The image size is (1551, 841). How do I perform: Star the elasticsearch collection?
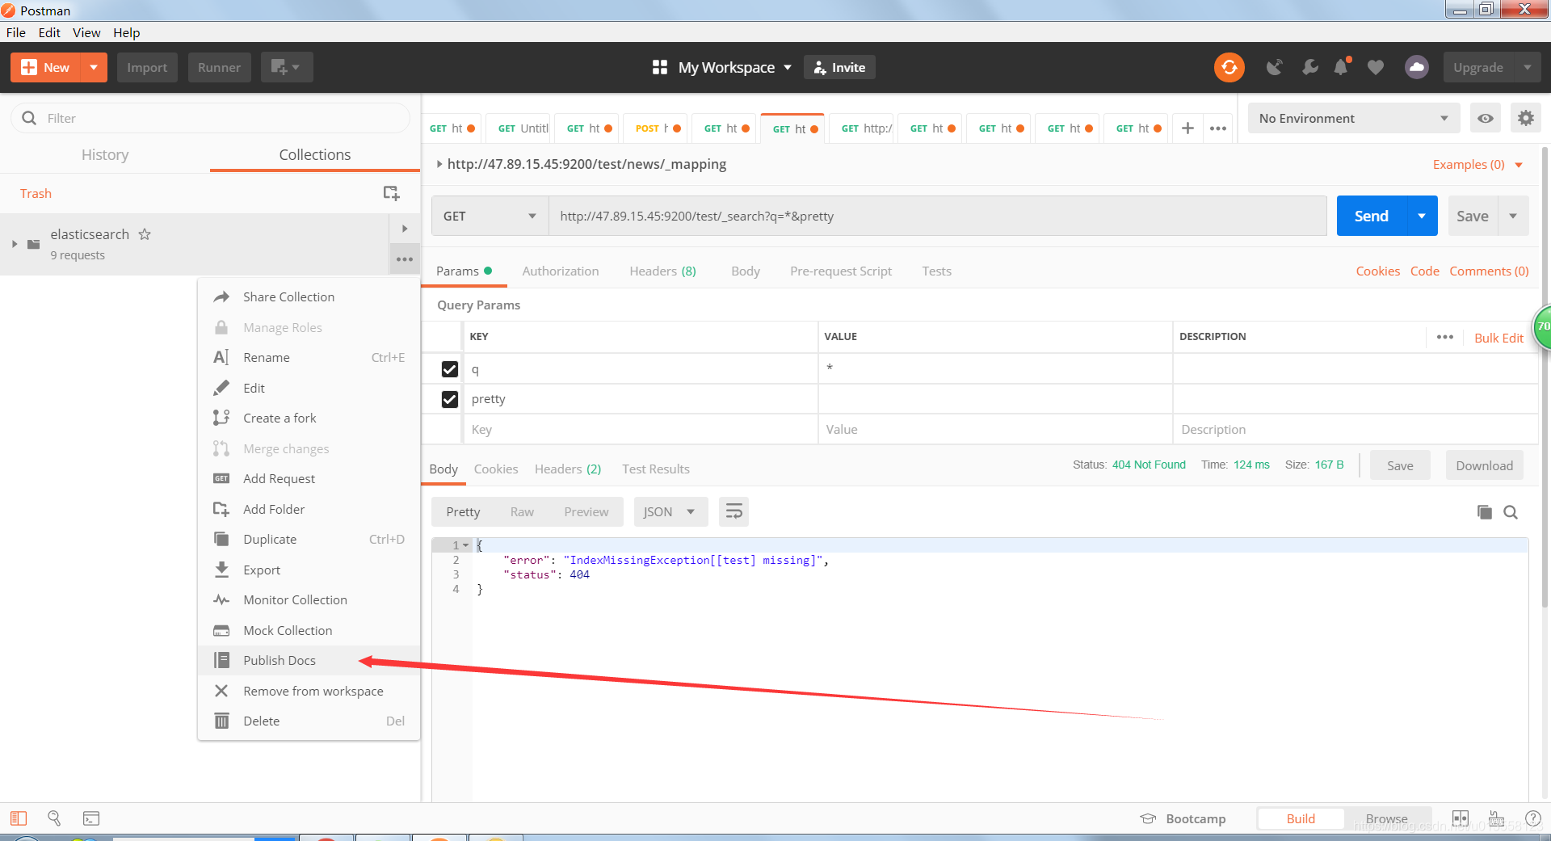pyautogui.click(x=145, y=234)
